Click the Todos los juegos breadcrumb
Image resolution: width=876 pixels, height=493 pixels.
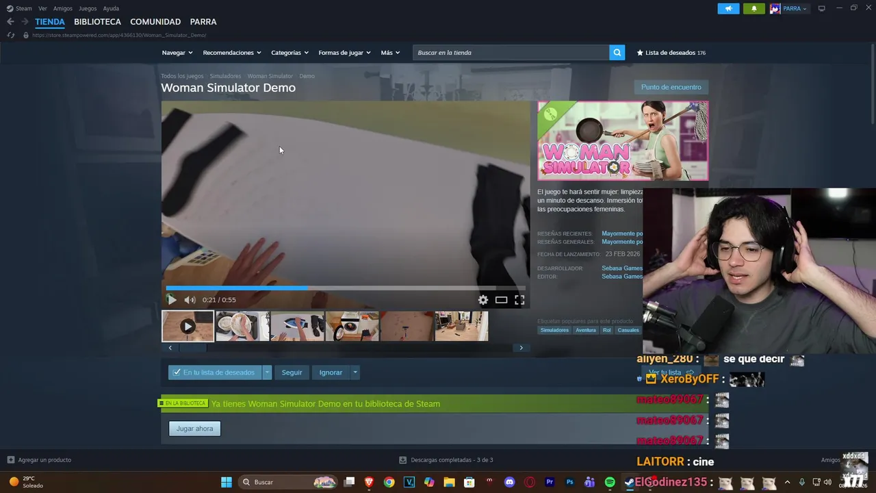point(182,76)
